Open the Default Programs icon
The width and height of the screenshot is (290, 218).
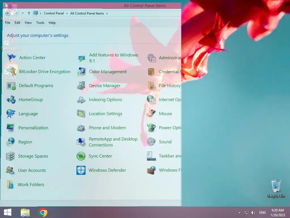pos(11,85)
